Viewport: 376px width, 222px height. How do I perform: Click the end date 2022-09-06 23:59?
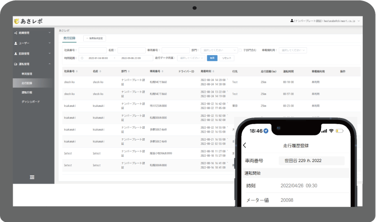pyautogui.click(x=131, y=58)
